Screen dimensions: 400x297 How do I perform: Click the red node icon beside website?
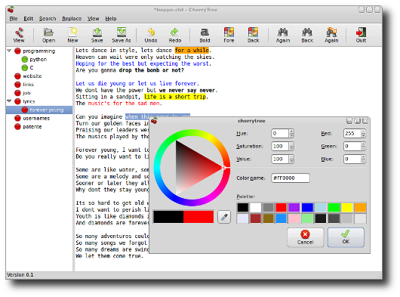coord(17,76)
